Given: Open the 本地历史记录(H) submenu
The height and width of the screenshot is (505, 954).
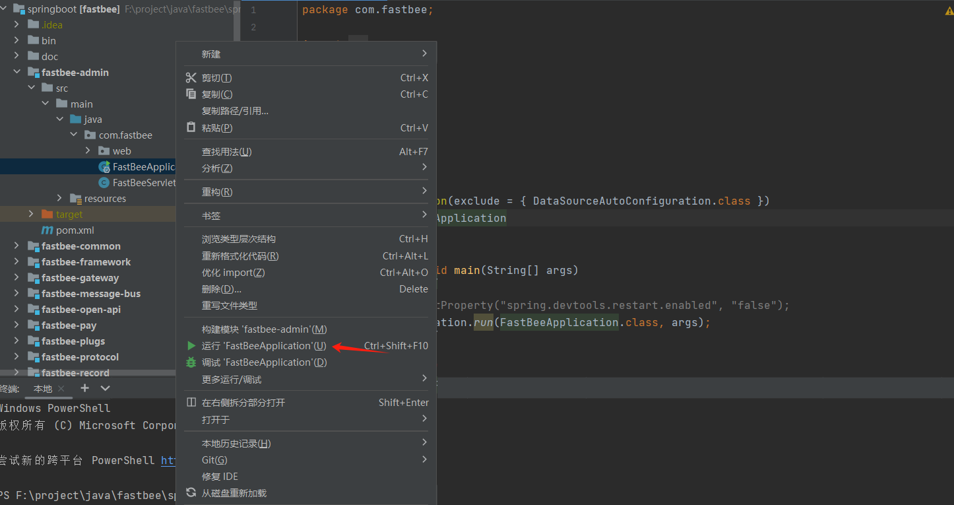Looking at the screenshot, I should pos(306,444).
